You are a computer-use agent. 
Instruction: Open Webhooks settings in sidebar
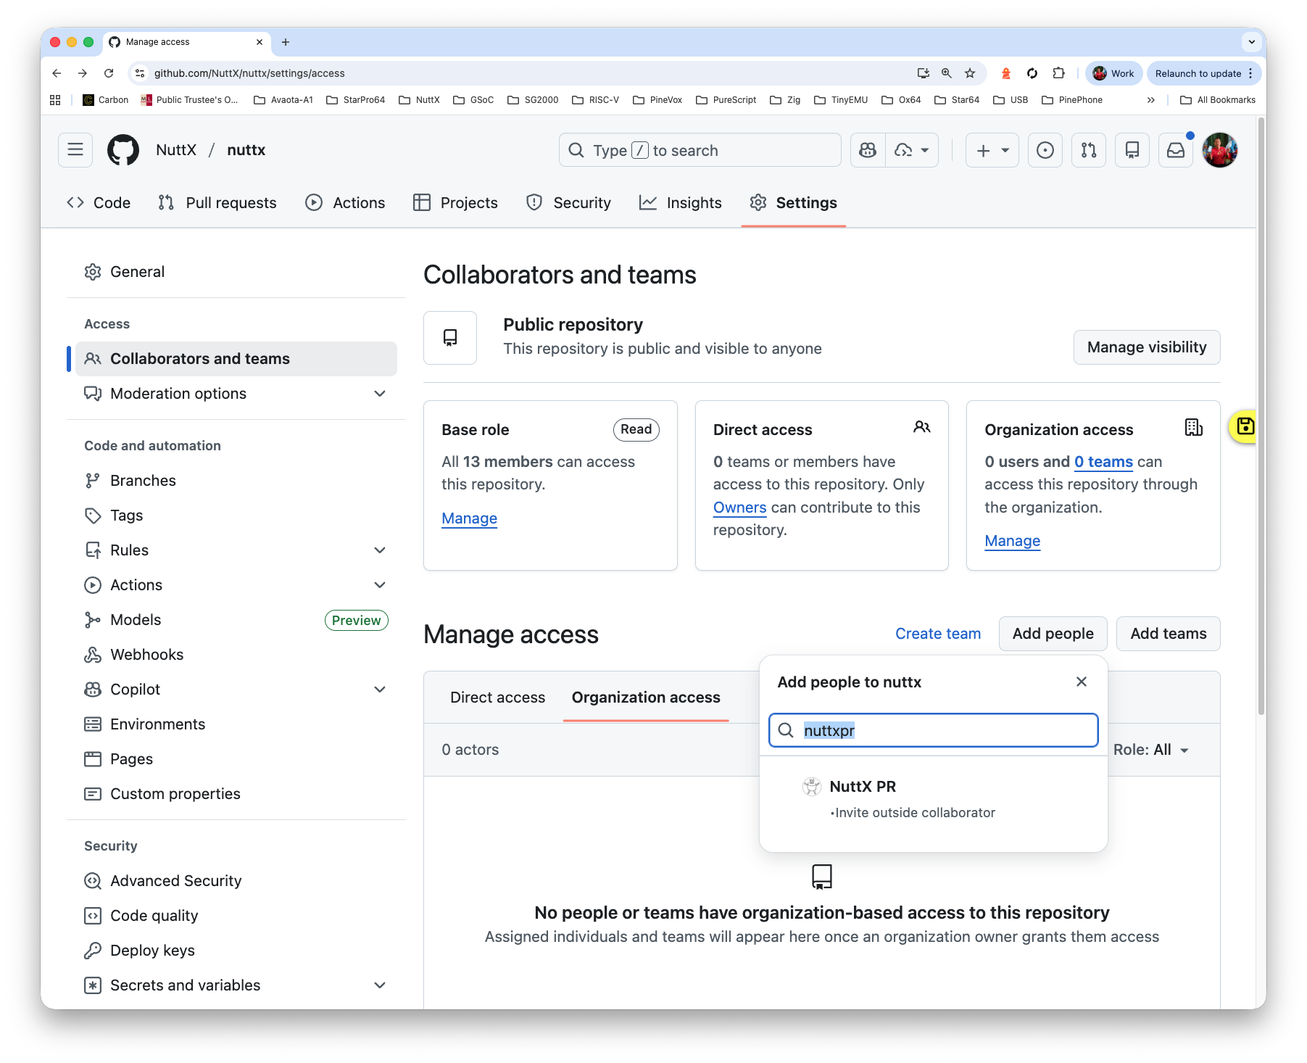[x=146, y=655]
